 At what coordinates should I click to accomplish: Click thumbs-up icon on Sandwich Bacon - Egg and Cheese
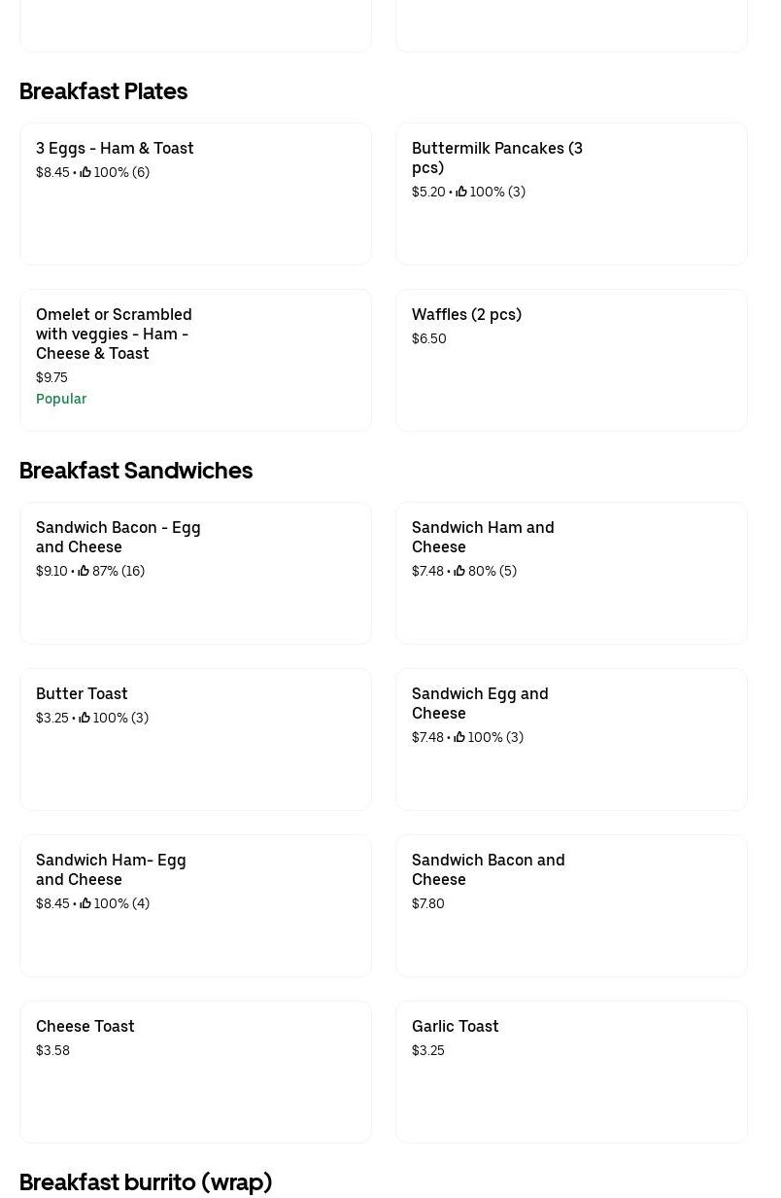tap(84, 571)
